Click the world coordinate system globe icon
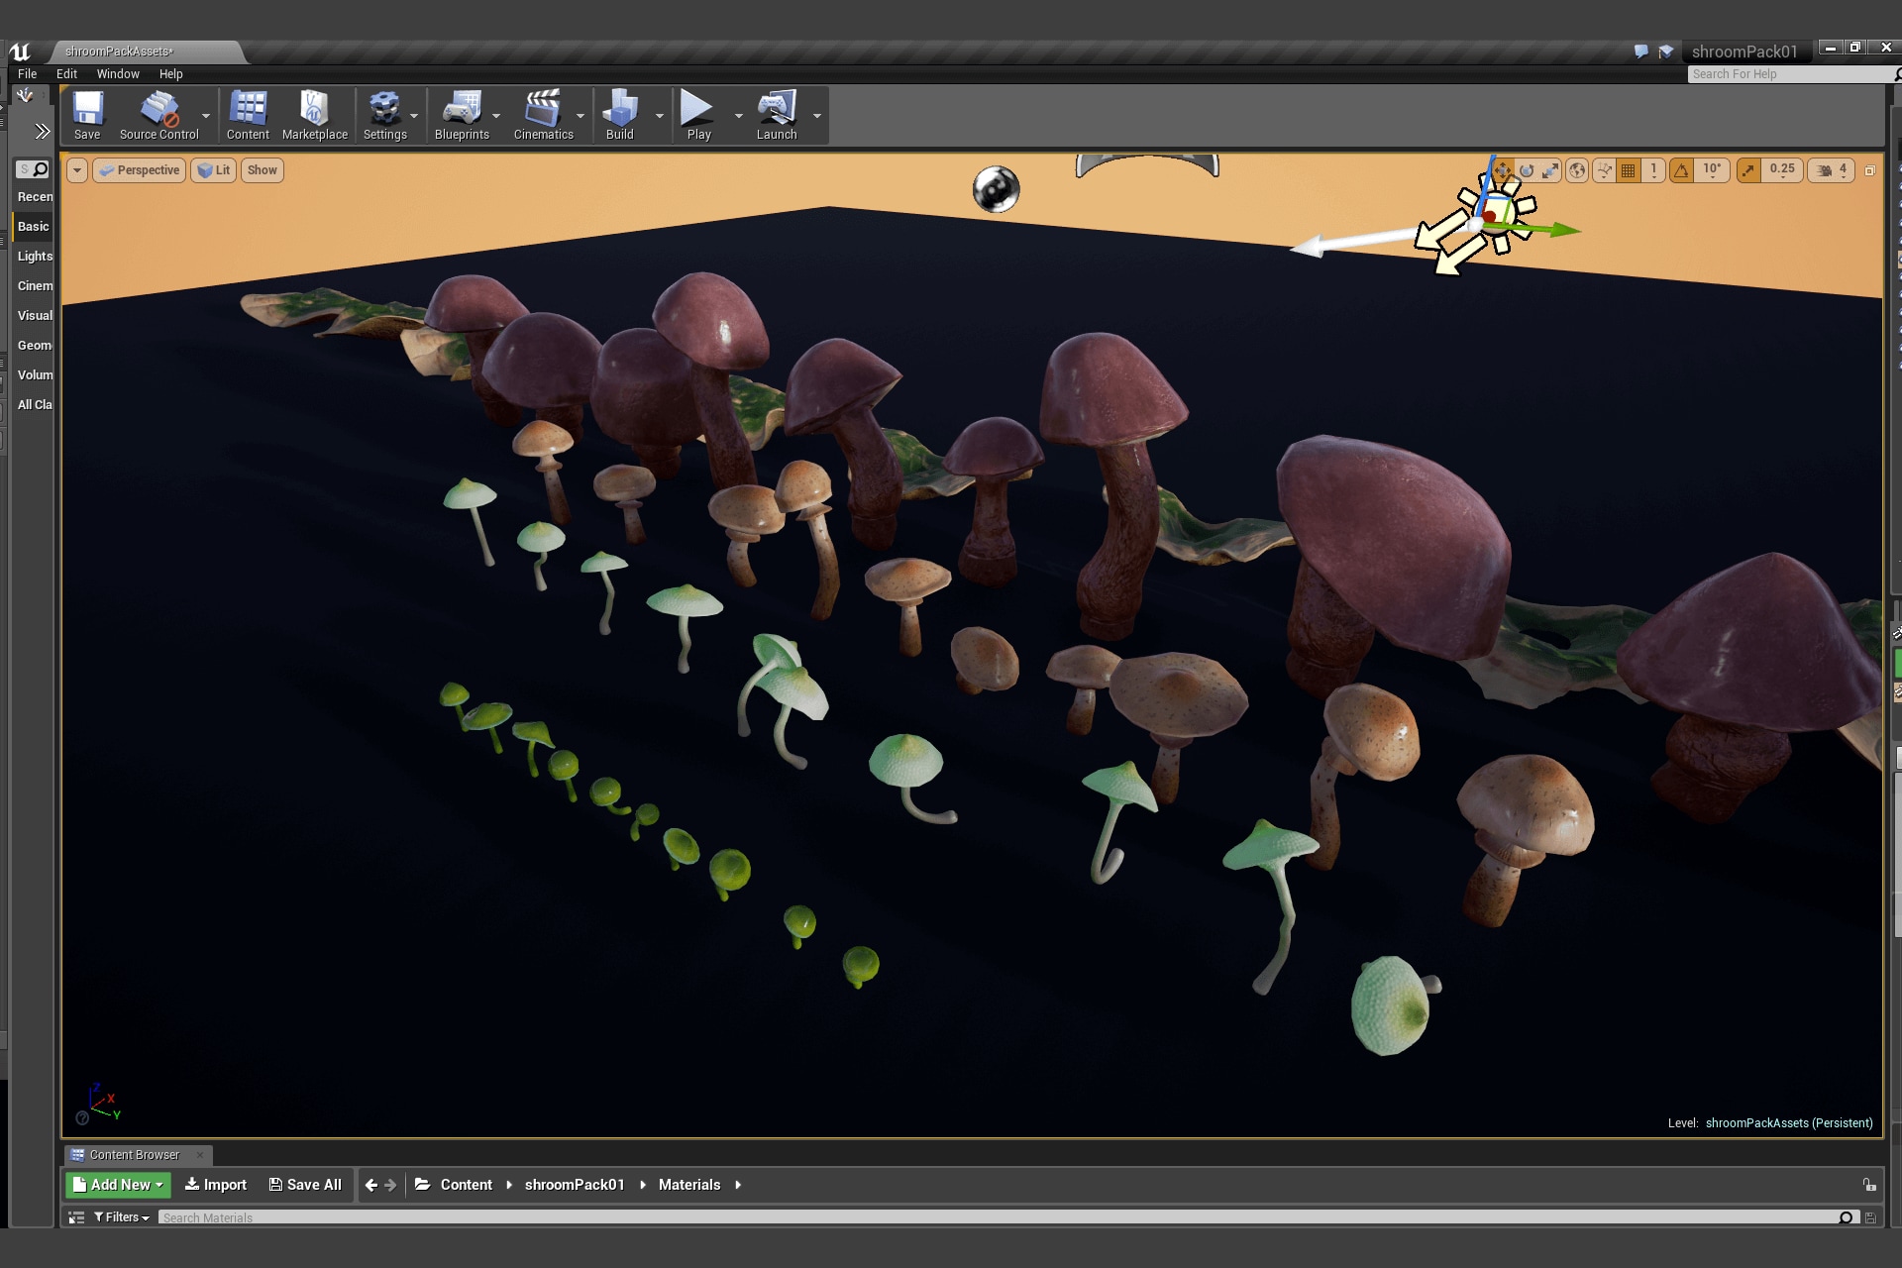 (1577, 170)
